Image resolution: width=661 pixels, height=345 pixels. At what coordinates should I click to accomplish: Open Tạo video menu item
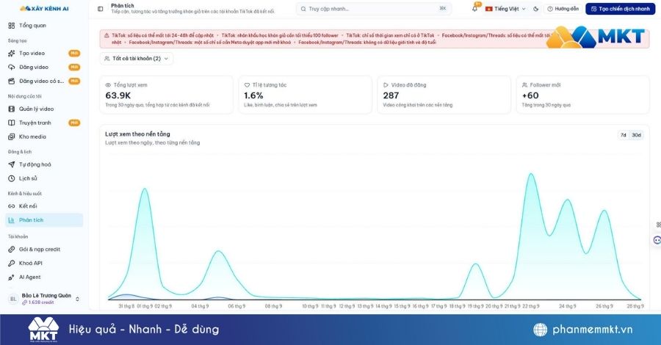tap(44, 54)
